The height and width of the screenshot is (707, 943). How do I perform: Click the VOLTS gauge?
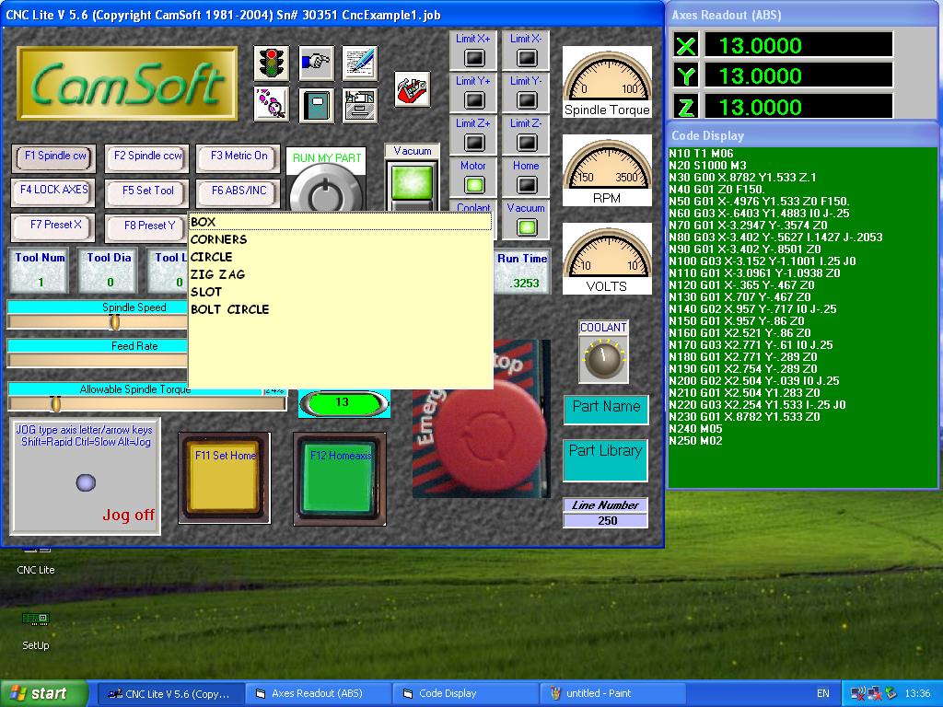coord(607,259)
